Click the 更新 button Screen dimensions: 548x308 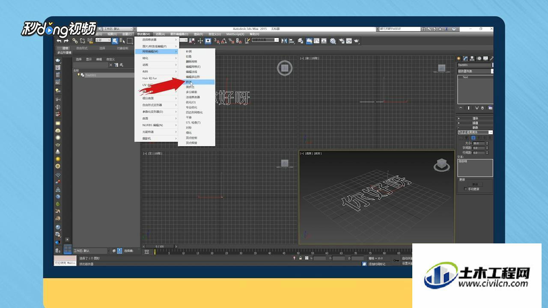coord(475,184)
